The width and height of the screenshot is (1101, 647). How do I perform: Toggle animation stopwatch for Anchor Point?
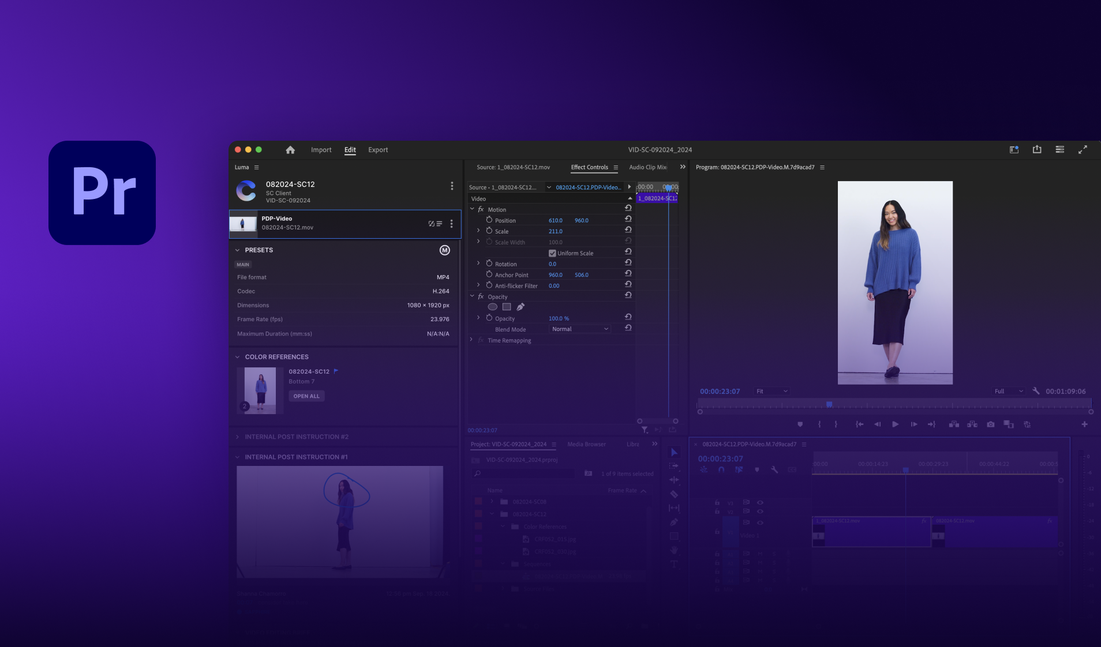coord(489,274)
